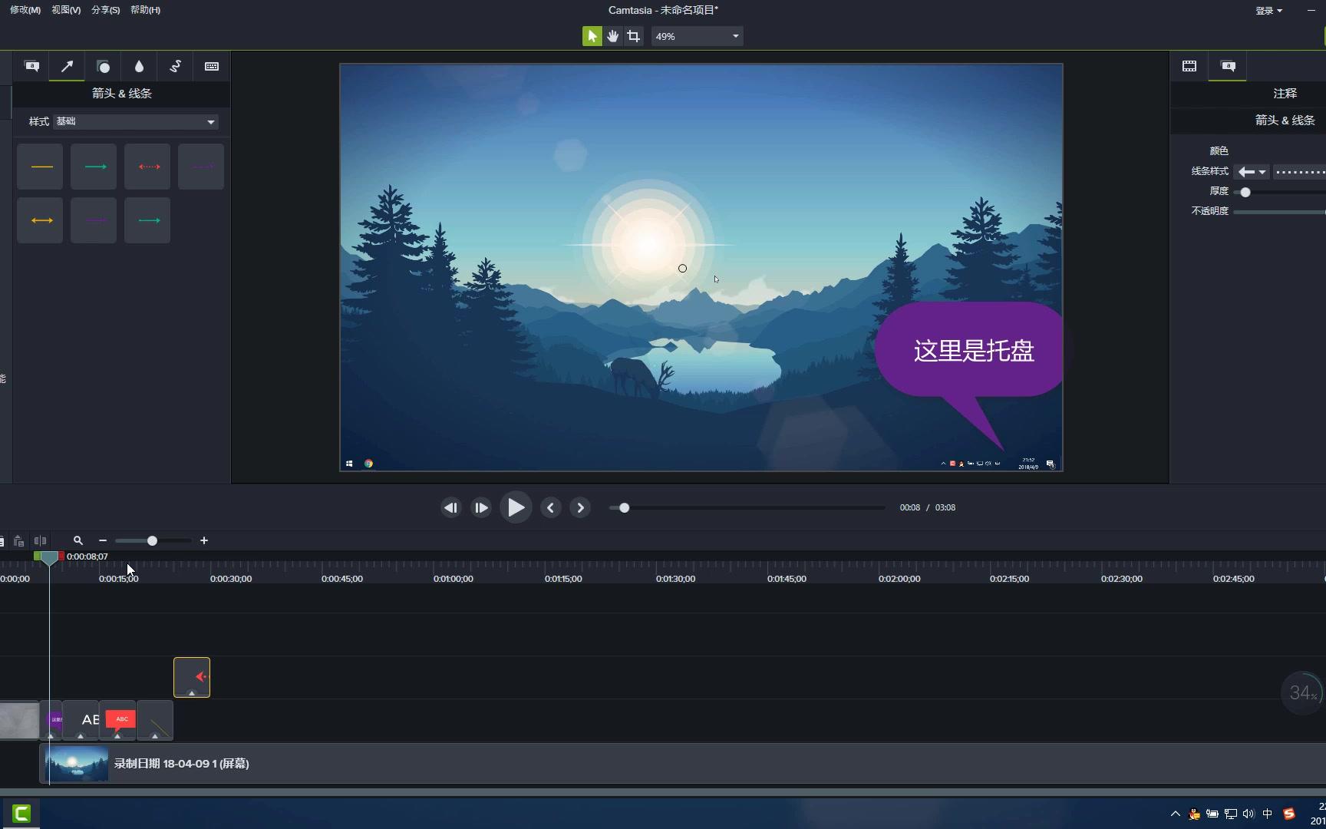Click Previous frame step-back button
Image resolution: width=1326 pixels, height=829 pixels.
(450, 507)
